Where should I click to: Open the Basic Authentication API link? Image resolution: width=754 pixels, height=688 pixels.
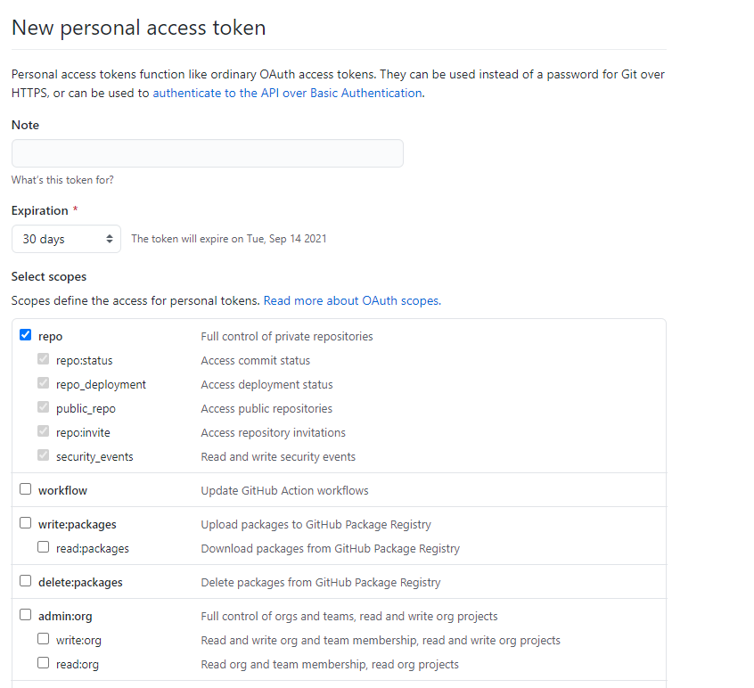(x=287, y=93)
